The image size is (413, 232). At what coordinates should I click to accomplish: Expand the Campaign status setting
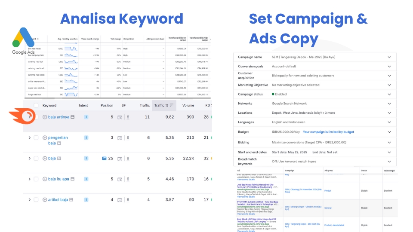(389, 94)
